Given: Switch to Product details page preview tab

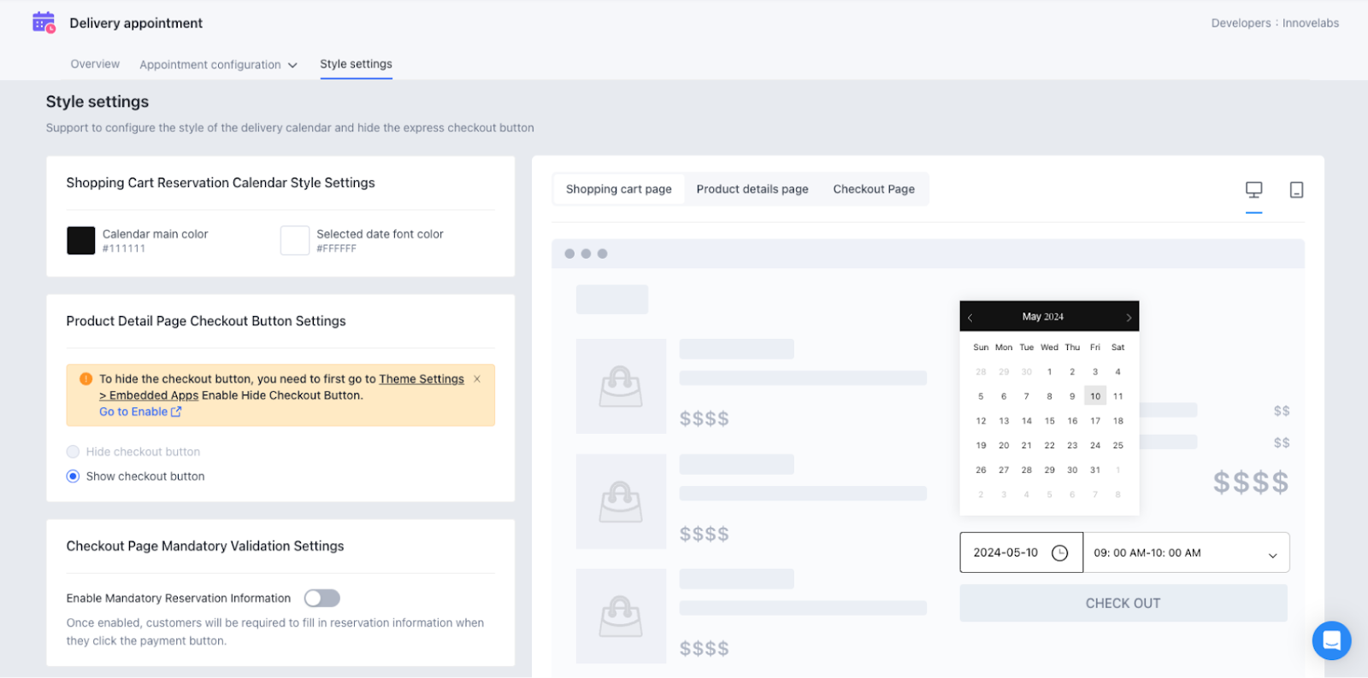Looking at the screenshot, I should pyautogui.click(x=752, y=190).
